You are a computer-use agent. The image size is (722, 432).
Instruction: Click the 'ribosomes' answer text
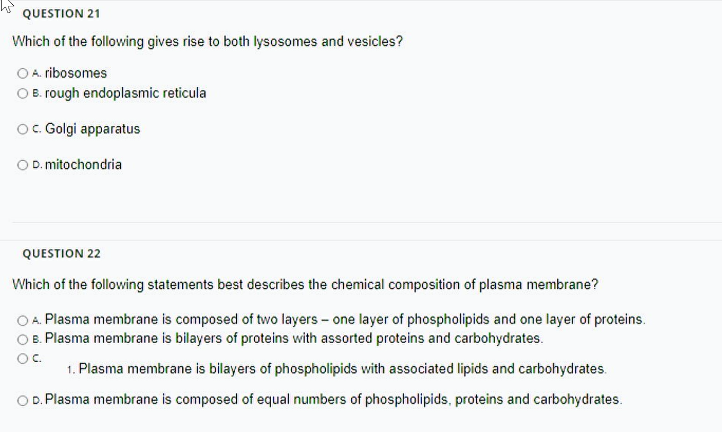pos(76,73)
